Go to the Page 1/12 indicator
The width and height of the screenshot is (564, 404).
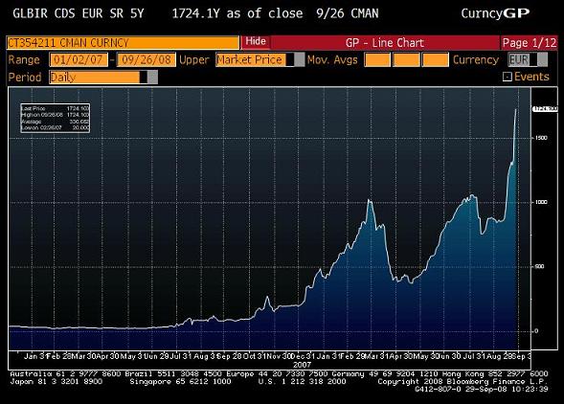point(530,43)
